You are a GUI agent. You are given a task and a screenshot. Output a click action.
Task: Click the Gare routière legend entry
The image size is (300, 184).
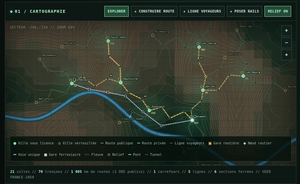(224, 143)
